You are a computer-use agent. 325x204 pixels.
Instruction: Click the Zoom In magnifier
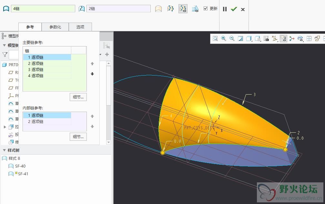(223, 38)
